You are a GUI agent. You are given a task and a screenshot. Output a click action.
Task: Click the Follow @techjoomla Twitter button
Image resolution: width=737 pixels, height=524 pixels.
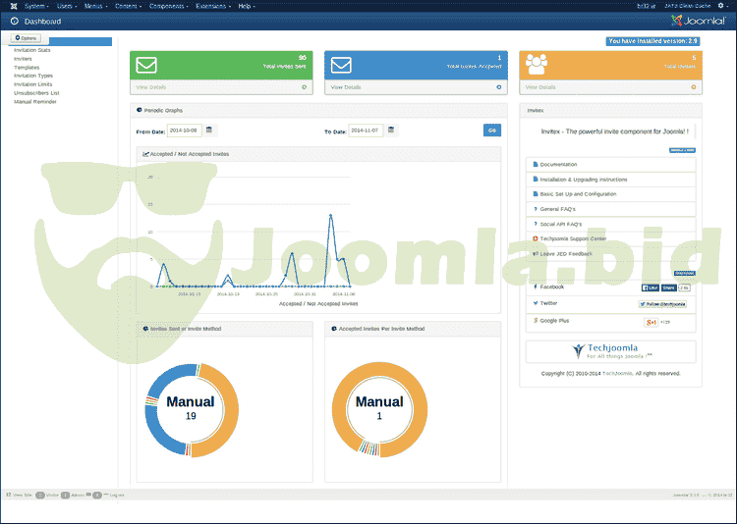pos(662,305)
